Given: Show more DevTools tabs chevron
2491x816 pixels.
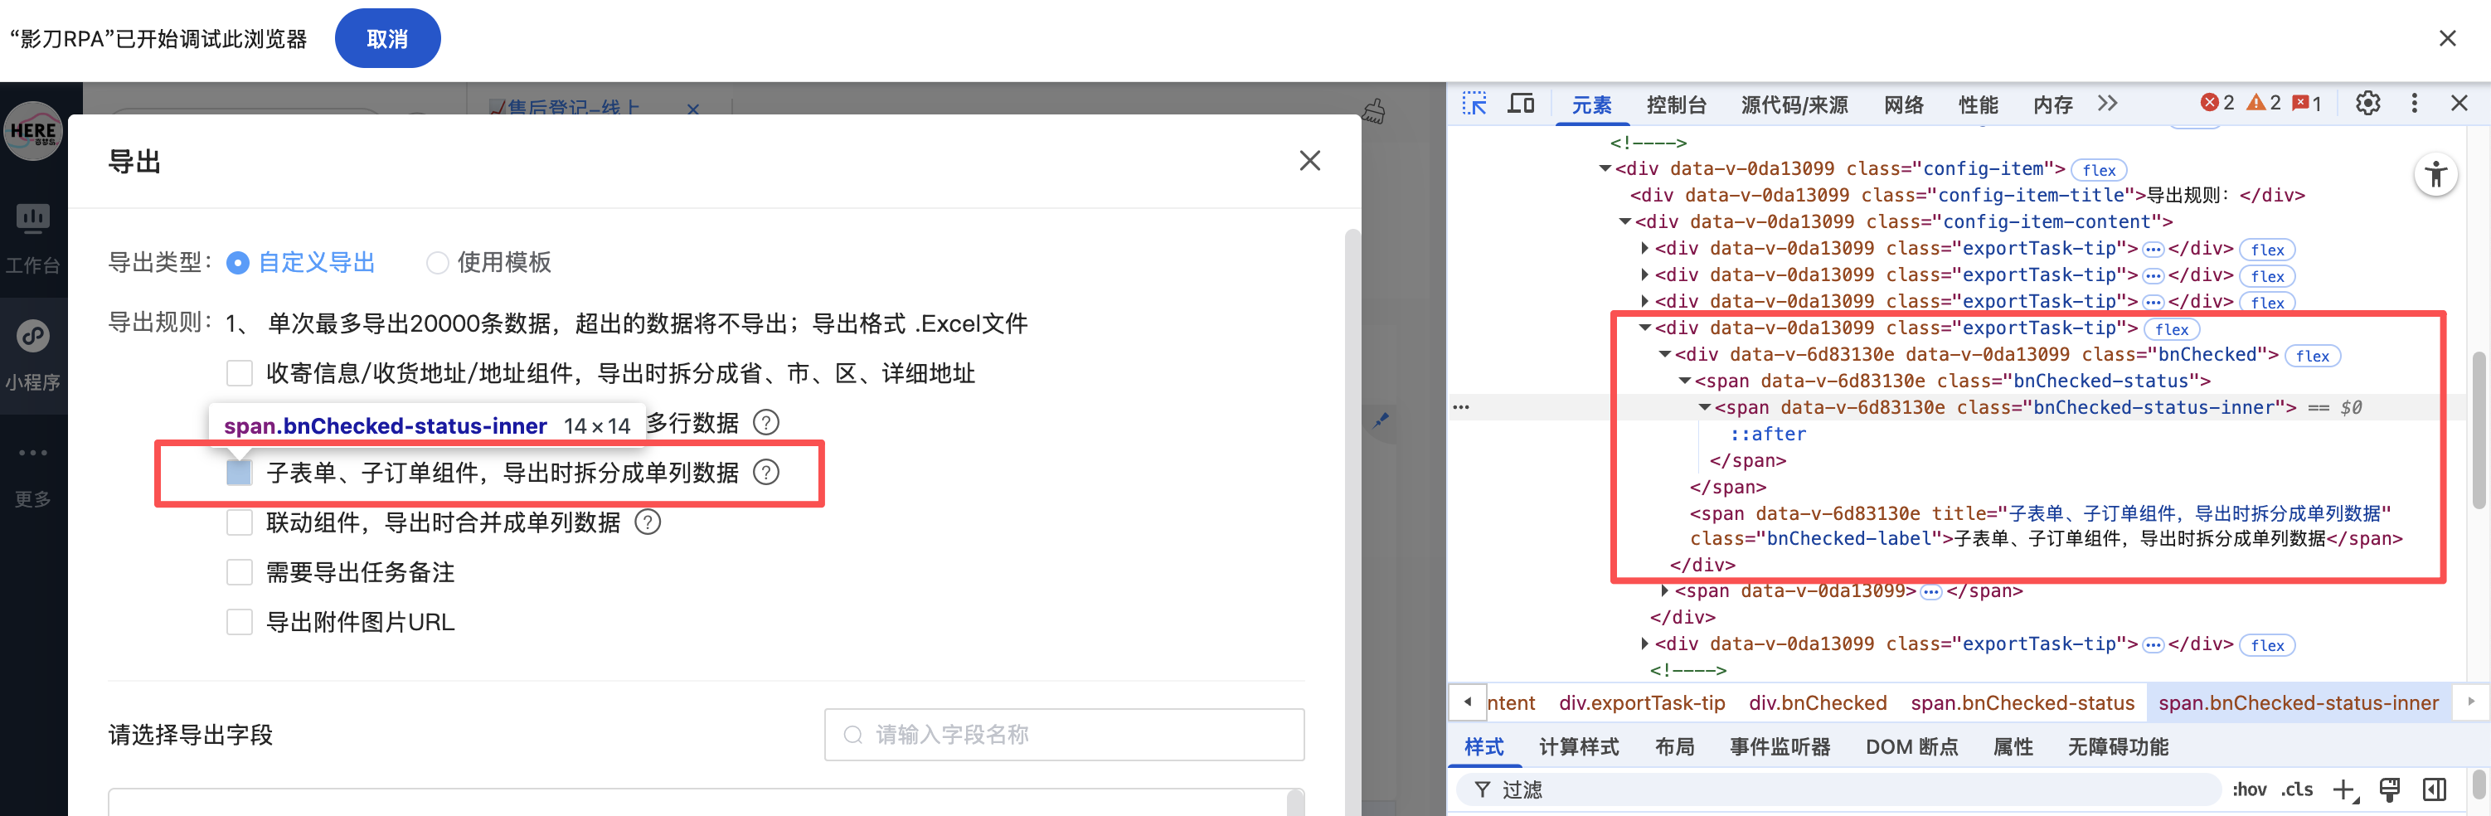Looking at the screenshot, I should coord(2108,104).
